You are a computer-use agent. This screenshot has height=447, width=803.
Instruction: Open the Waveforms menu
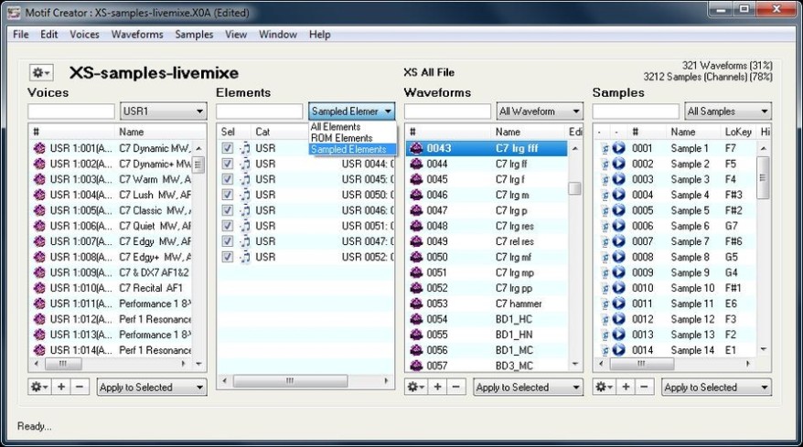pos(137,35)
